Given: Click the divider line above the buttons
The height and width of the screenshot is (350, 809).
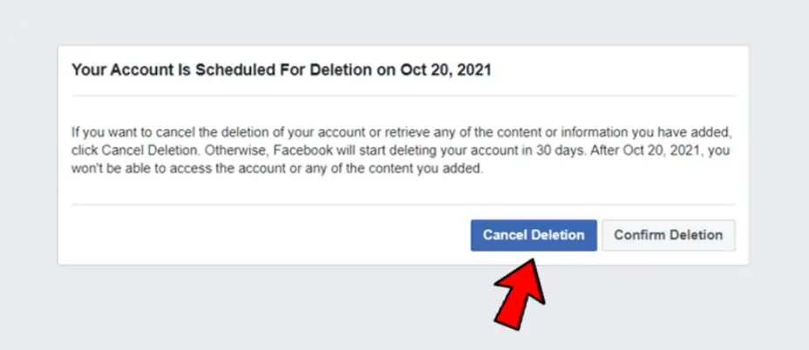Looking at the screenshot, I should click(x=404, y=205).
